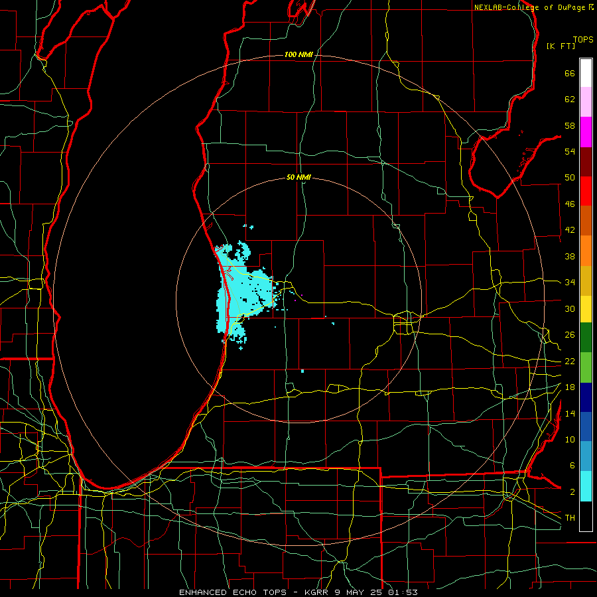This screenshot has width=597, height=597.
Task: Click the light pink legend swatch
Action: (586, 102)
